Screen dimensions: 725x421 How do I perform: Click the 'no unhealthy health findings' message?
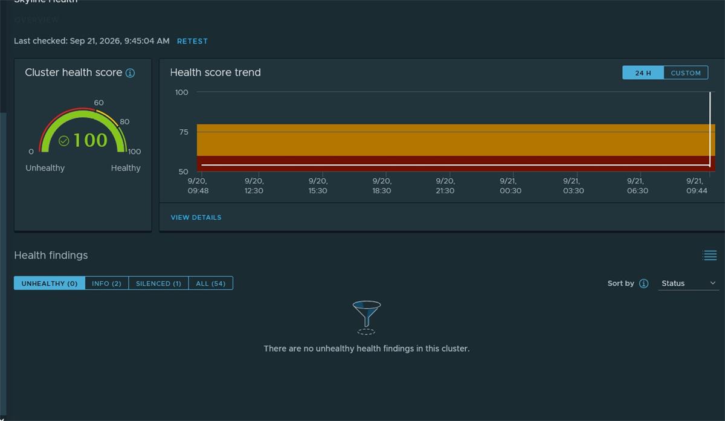(367, 349)
